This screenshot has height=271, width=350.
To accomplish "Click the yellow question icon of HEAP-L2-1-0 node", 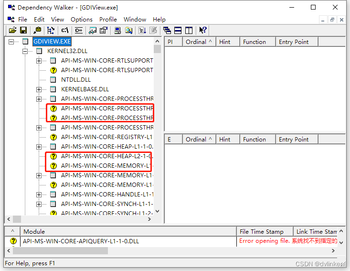I will click(53, 156).
